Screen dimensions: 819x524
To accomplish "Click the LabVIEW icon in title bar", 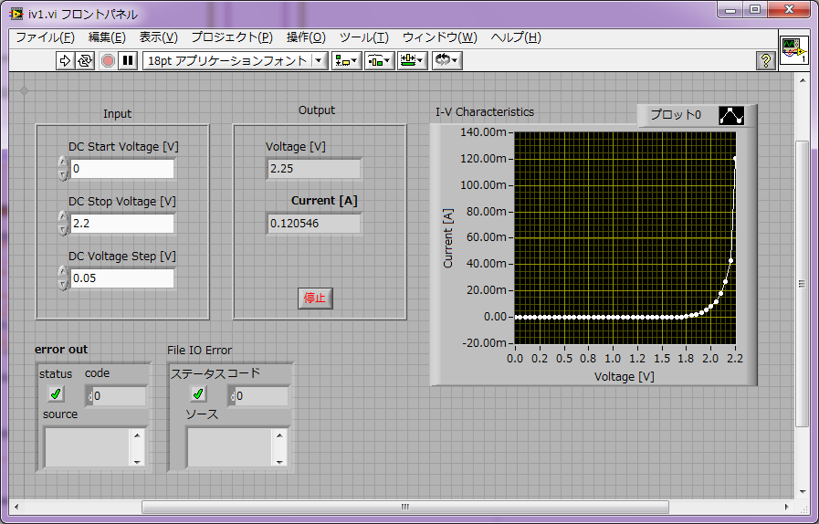I will click(16, 14).
